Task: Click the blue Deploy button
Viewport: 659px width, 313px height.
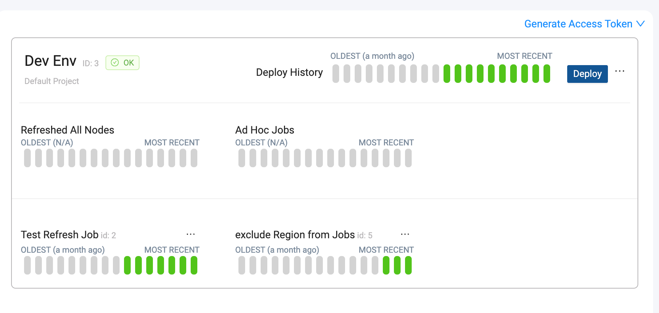Action: tap(587, 74)
